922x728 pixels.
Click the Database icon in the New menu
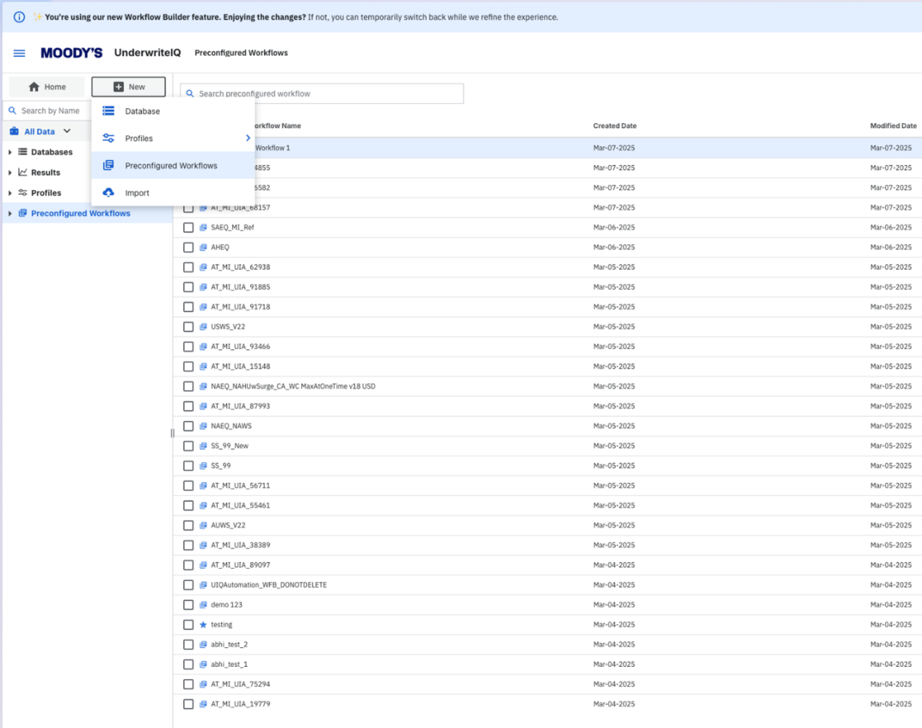[x=109, y=111]
